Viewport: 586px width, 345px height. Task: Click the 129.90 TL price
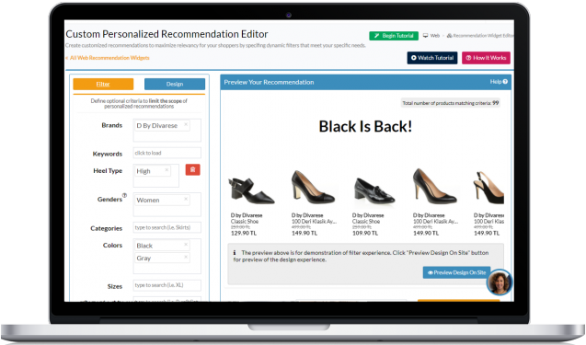click(x=244, y=234)
